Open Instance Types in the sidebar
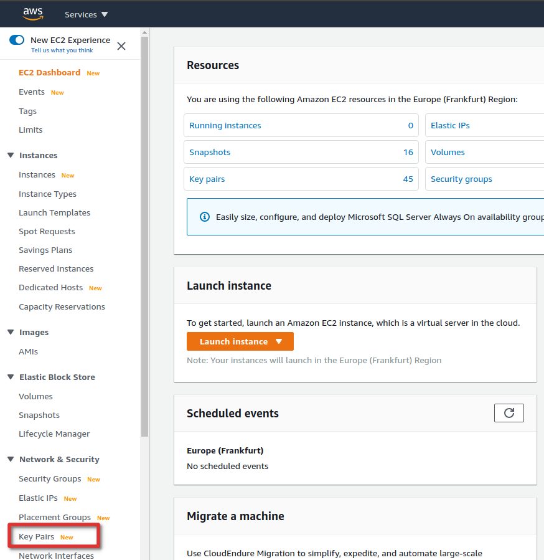 (x=47, y=194)
